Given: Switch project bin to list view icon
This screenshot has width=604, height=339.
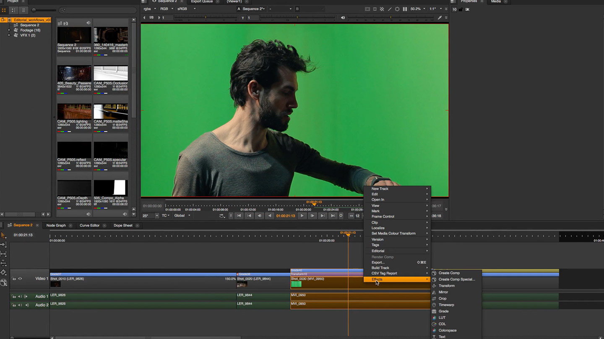Looking at the screenshot, I should click(23, 10).
